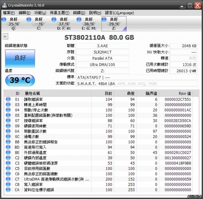Open the 說明(H) menu
203x199 pixels.
tap(95, 13)
